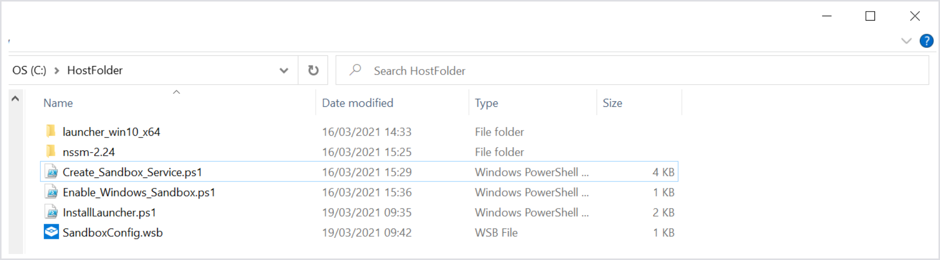This screenshot has height=260, width=940.
Task: Sort files by Name column
Action: 58,103
